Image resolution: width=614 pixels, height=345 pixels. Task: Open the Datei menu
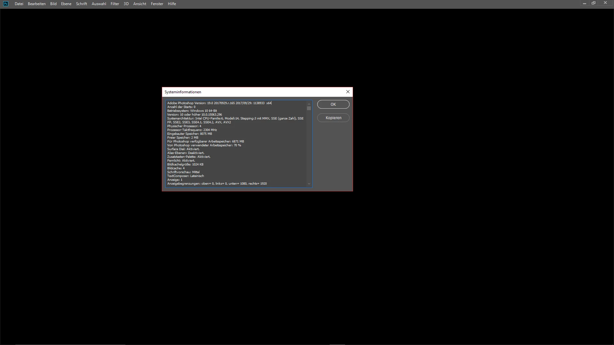(19, 4)
